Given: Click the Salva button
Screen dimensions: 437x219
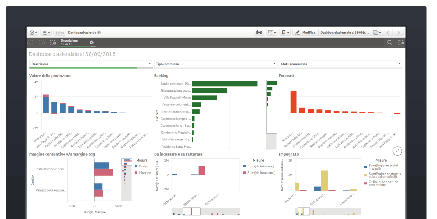Looking at the screenshot, I should pos(60,33).
